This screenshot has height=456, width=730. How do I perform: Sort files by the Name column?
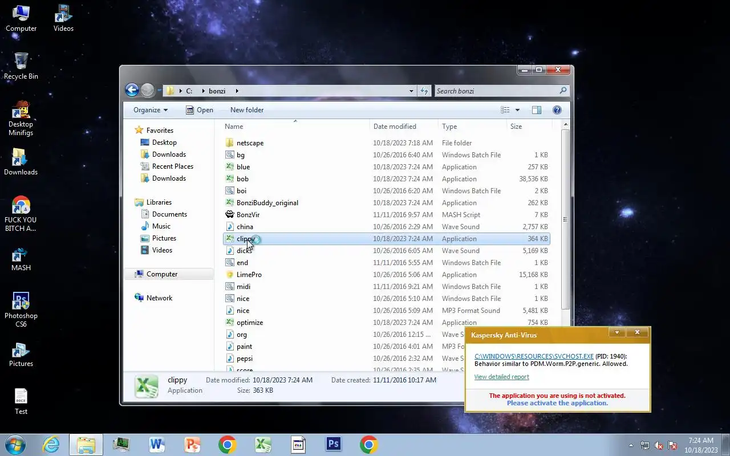pyautogui.click(x=295, y=127)
